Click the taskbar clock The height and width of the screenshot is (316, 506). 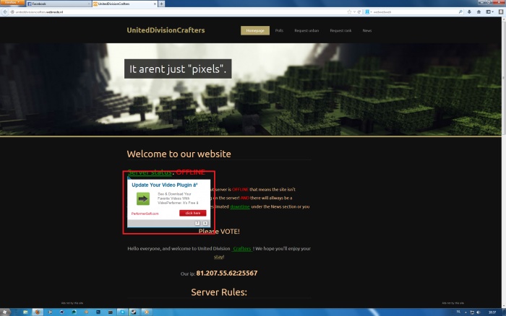[x=492, y=312]
